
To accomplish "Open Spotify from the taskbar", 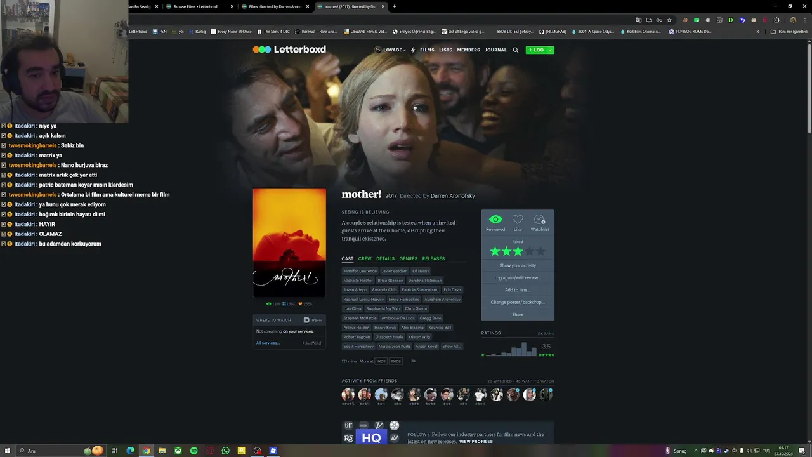I will pos(194,451).
